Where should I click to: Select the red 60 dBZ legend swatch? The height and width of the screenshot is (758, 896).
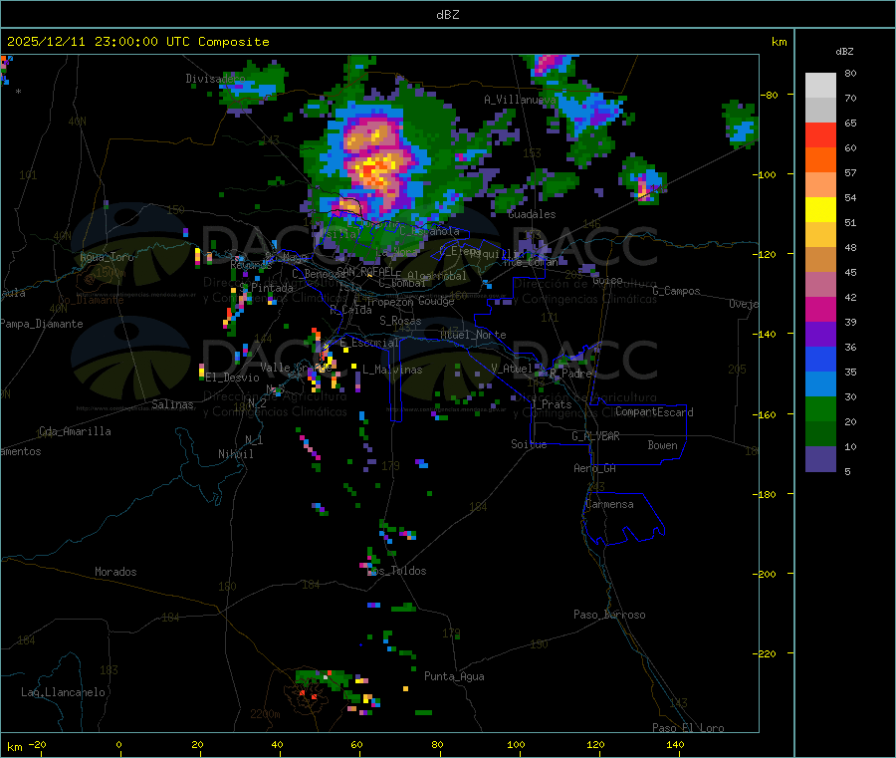coord(820,134)
